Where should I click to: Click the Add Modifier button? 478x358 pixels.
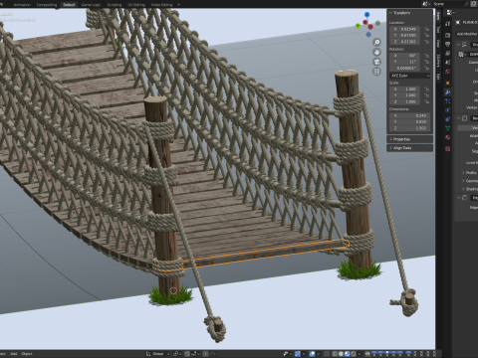[467, 34]
